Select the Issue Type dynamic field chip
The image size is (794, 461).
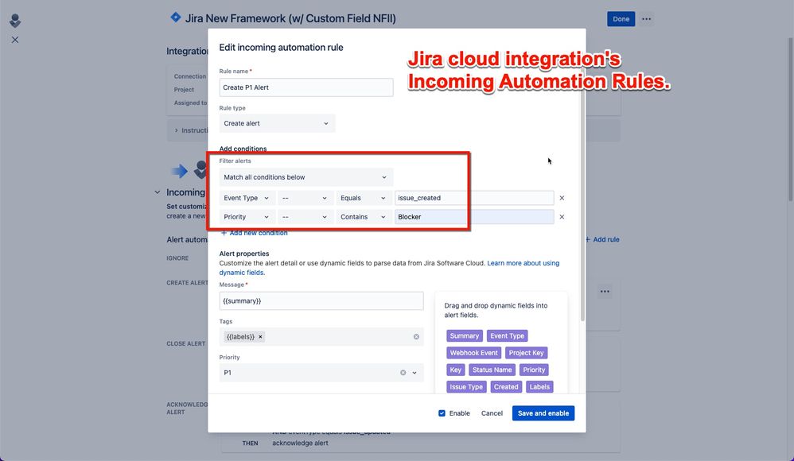click(466, 386)
